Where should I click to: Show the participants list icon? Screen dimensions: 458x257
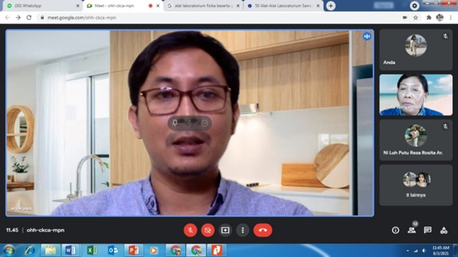(x=412, y=230)
